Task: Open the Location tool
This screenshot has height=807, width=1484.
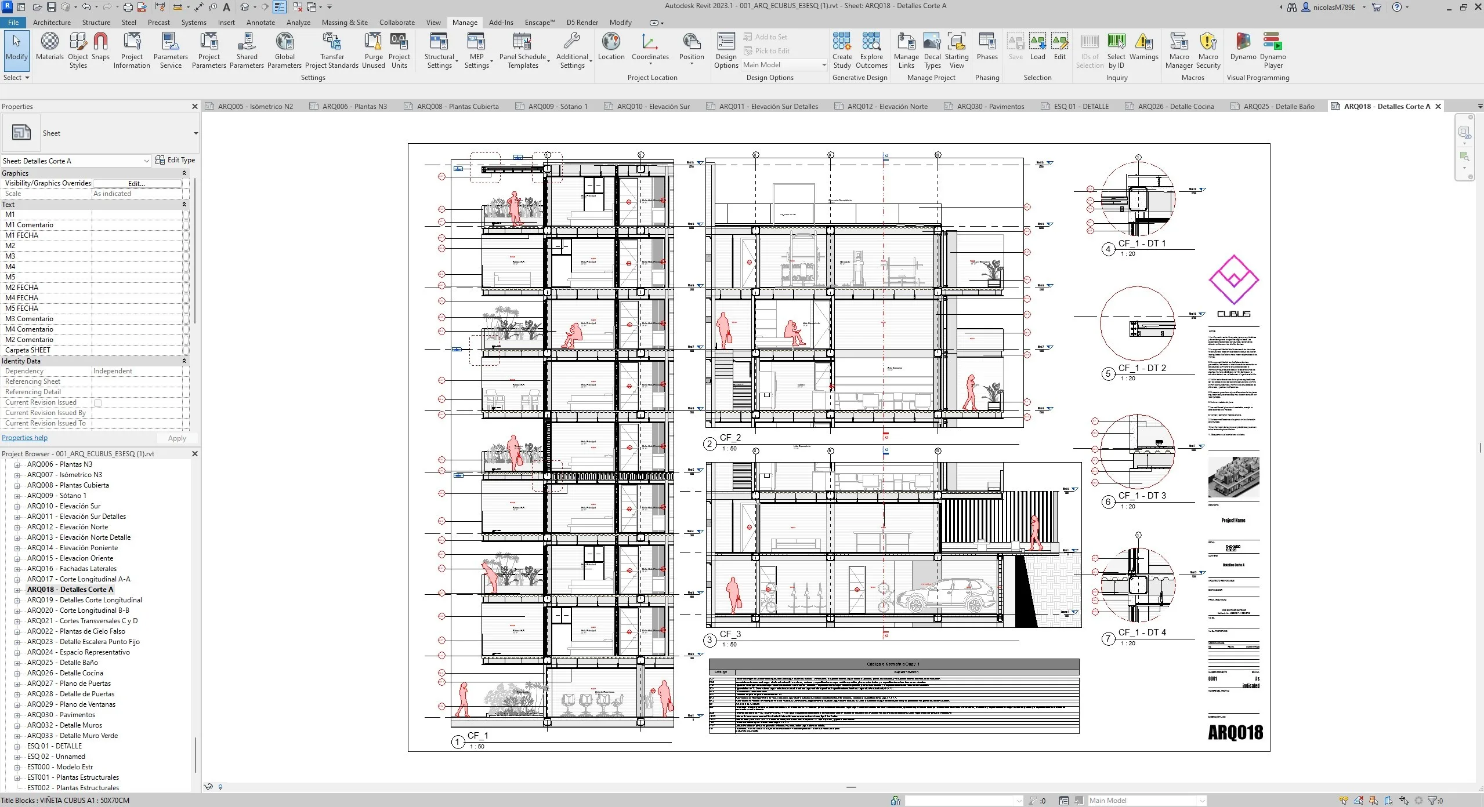Action: tap(611, 46)
